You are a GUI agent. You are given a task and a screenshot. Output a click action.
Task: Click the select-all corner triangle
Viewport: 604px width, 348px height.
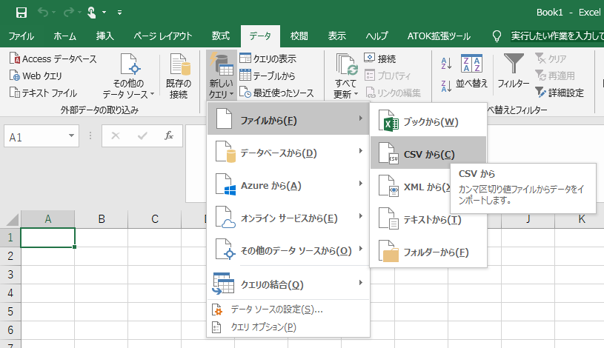pos(12,219)
